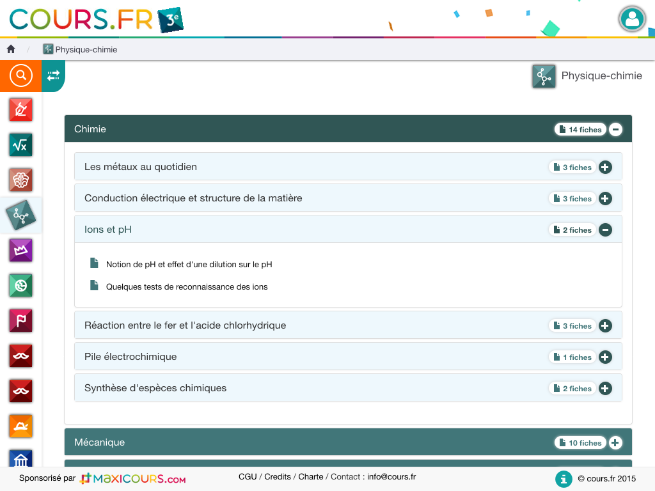The height and width of the screenshot is (491, 655).
Task: Click the 10 fiches badge on Mécanique
Action: [x=580, y=442]
